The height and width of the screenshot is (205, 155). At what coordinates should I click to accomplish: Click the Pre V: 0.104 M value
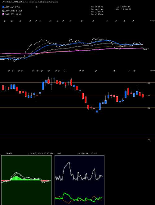[123, 9]
